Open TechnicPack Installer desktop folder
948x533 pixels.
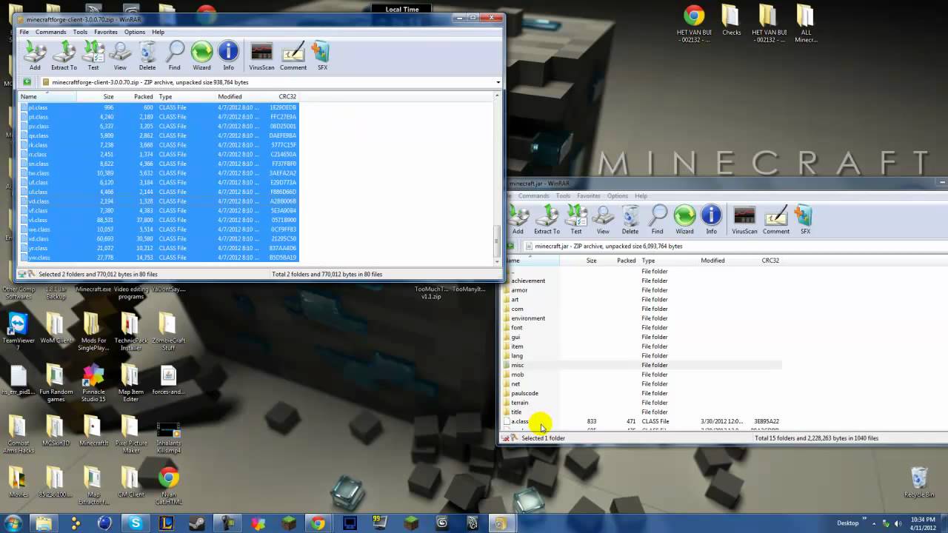pos(130,332)
